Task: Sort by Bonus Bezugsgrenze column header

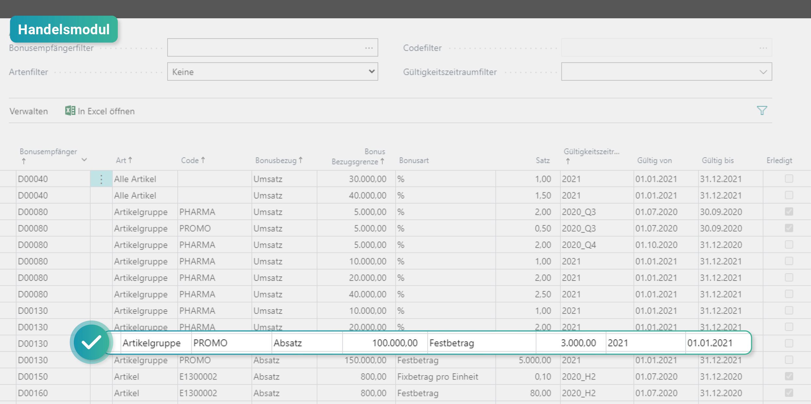Action: 358,156
